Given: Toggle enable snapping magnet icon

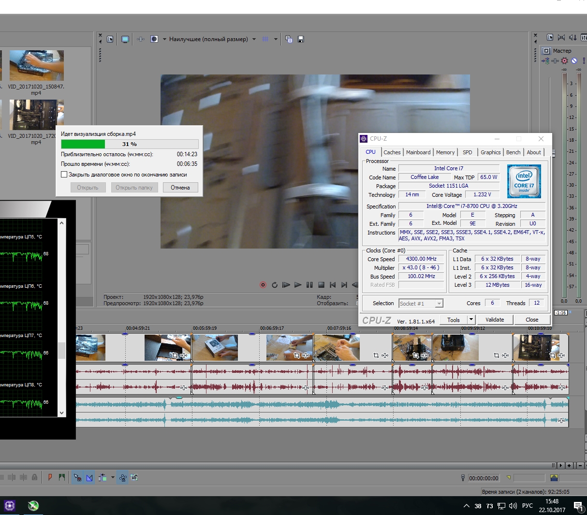Looking at the screenshot, I should click(x=77, y=478).
